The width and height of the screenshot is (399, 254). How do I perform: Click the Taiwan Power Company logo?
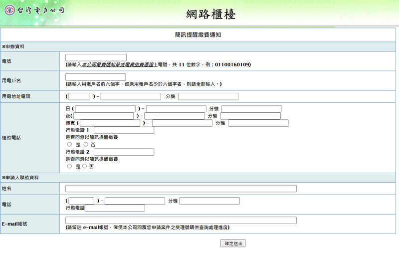click(x=34, y=10)
